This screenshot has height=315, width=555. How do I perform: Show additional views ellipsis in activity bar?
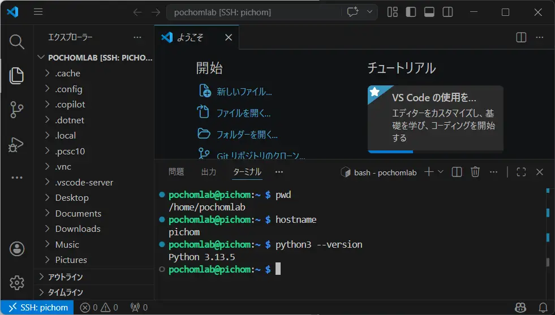[16, 178]
